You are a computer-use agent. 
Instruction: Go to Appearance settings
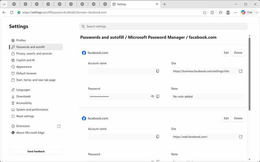coord(36,67)
